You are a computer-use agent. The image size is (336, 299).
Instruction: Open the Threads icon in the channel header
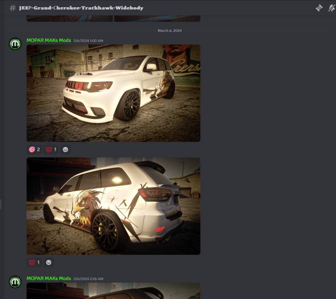coord(319,8)
